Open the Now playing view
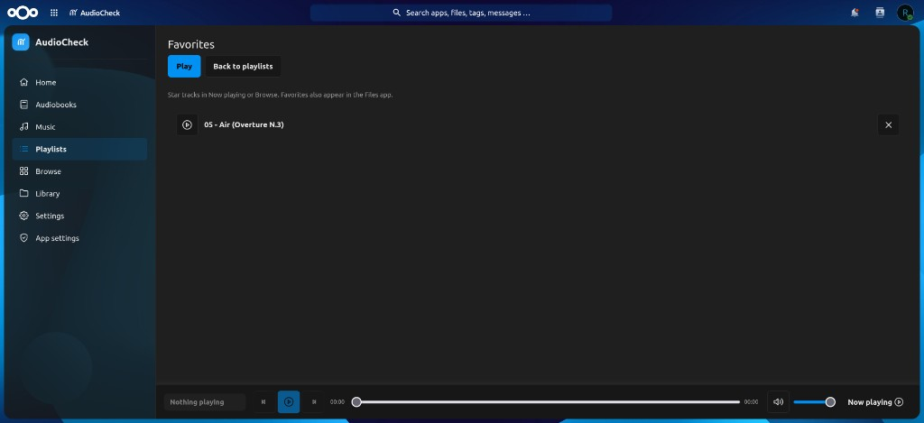 (x=875, y=401)
